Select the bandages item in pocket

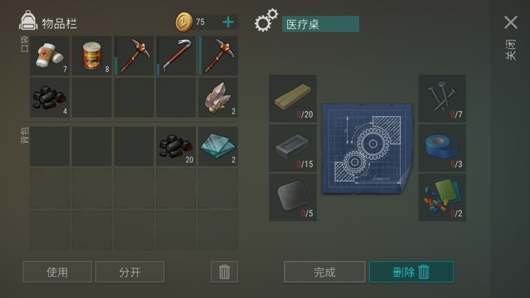(50, 56)
